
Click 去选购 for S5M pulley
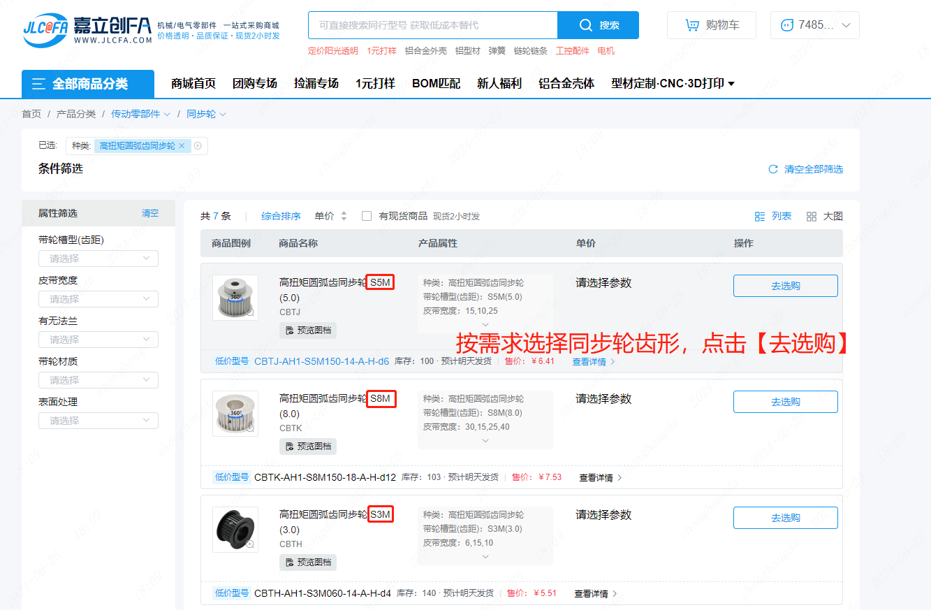point(785,286)
